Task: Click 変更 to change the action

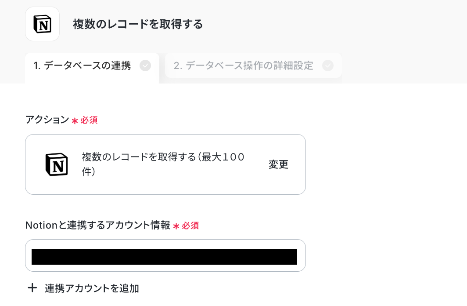Action: 278,164
